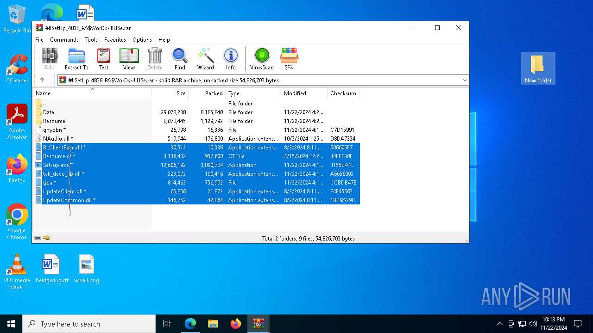Select the tjba file row
The image size is (593, 333).
[x=197, y=183]
